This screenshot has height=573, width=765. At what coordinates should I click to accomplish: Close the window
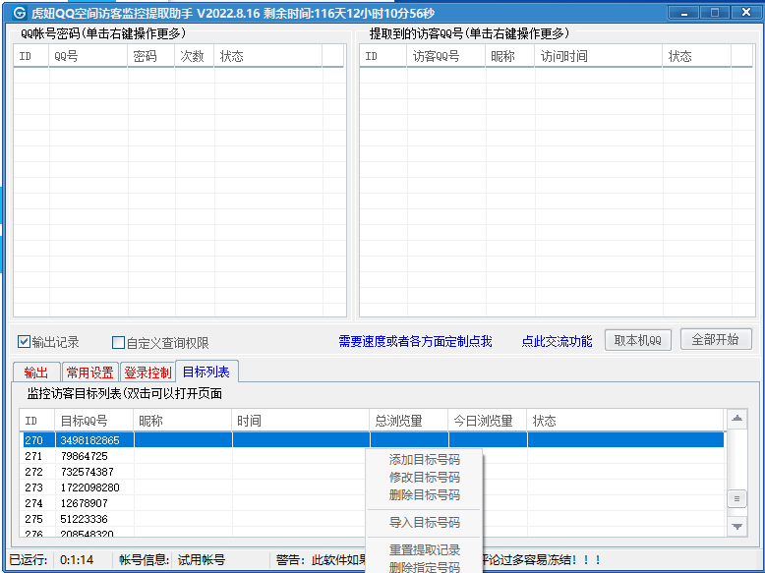point(745,12)
